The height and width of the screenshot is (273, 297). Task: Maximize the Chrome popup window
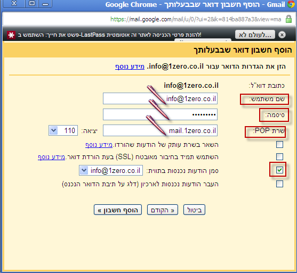pyautogui.click(x=32, y=4)
